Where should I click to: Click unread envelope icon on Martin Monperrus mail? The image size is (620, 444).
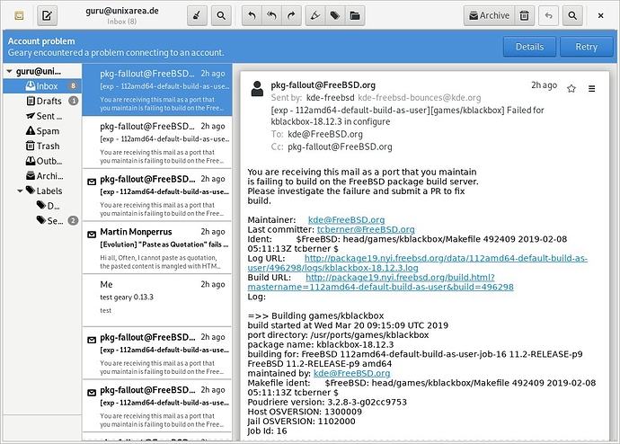pos(92,234)
